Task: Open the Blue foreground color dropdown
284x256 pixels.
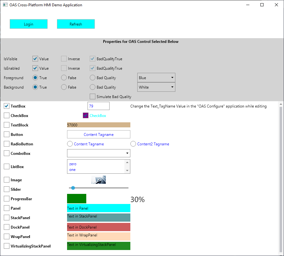Action: click(x=156, y=78)
